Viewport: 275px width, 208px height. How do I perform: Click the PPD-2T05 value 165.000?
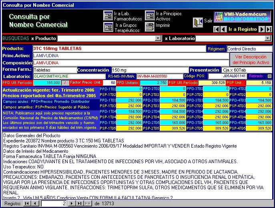(173, 123)
